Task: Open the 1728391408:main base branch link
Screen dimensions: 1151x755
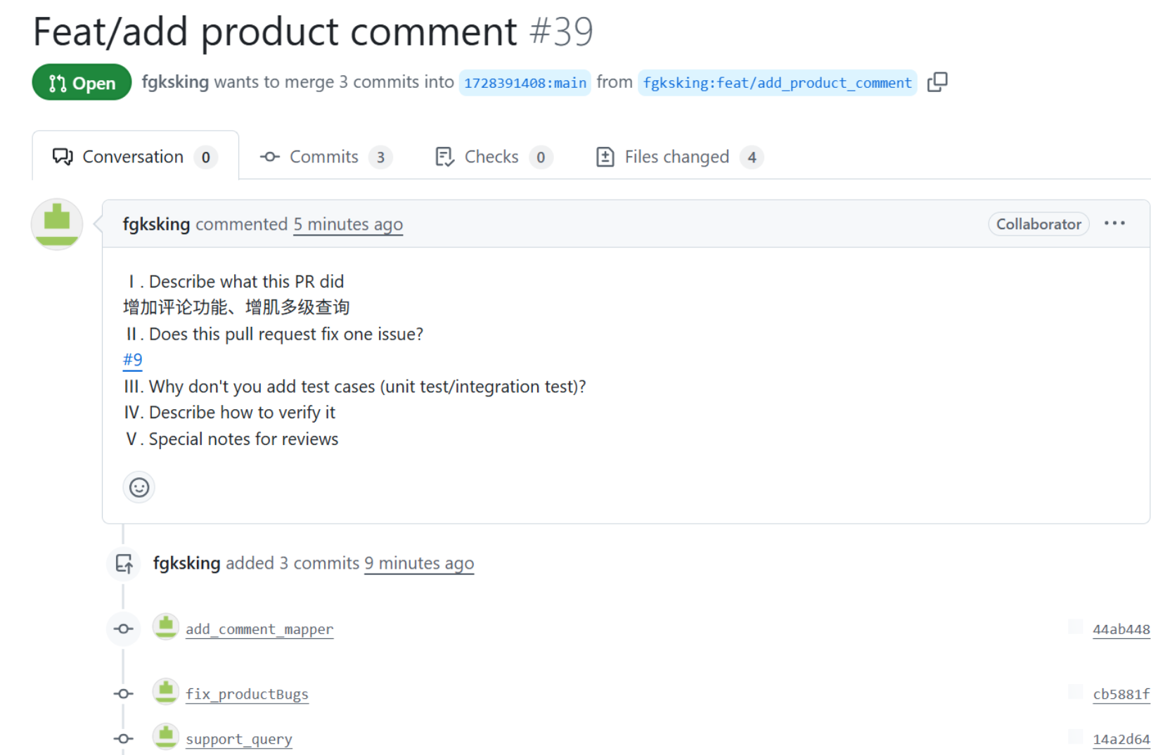Action: pyautogui.click(x=525, y=83)
